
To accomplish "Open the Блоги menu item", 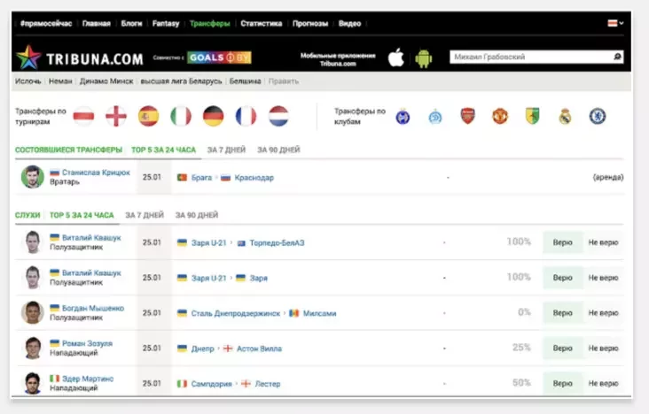I will (131, 24).
